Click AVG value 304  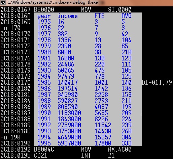[127, 137]
